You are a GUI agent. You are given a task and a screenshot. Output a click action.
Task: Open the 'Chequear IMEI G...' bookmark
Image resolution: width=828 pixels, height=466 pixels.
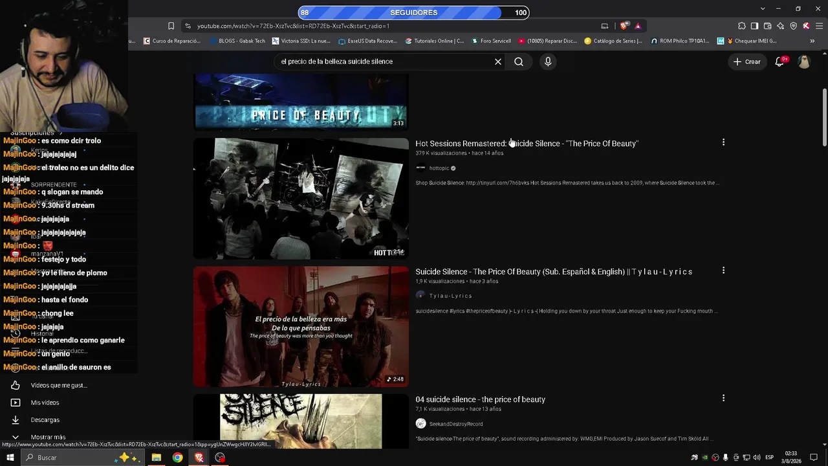(746, 41)
